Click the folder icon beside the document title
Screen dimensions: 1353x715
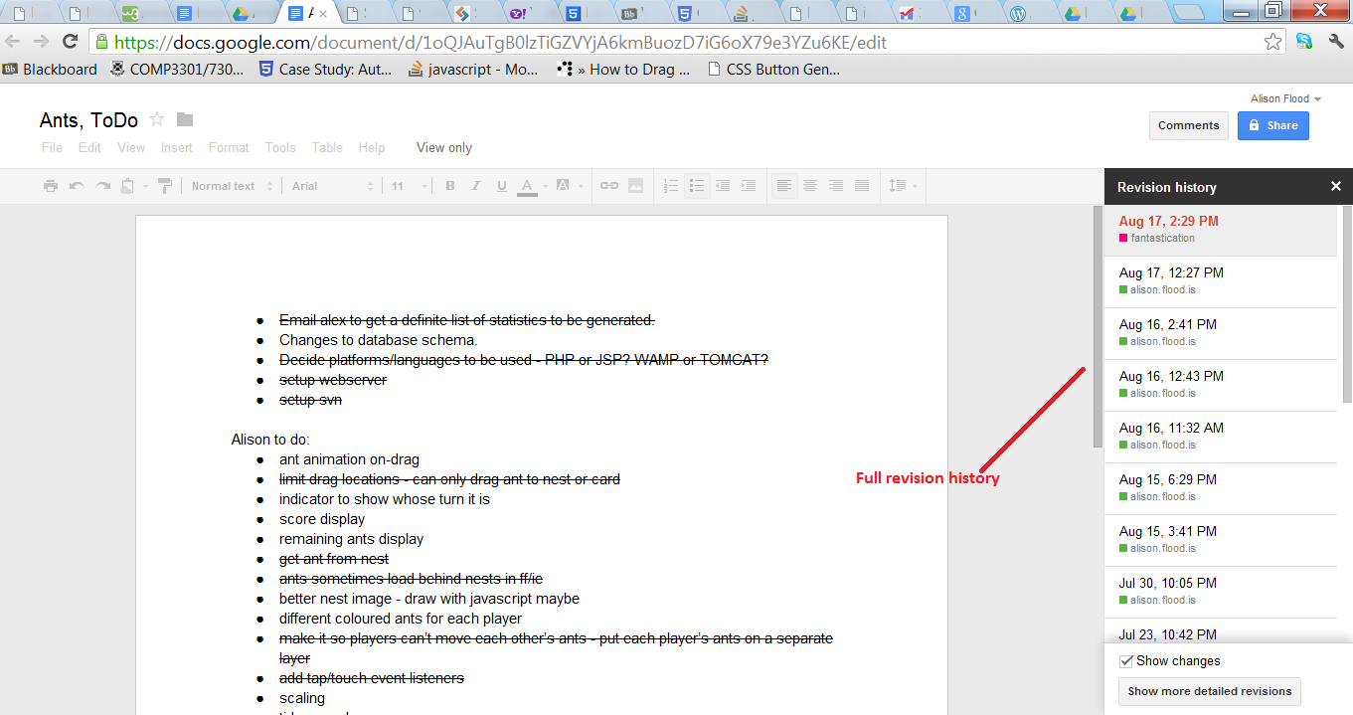185,120
